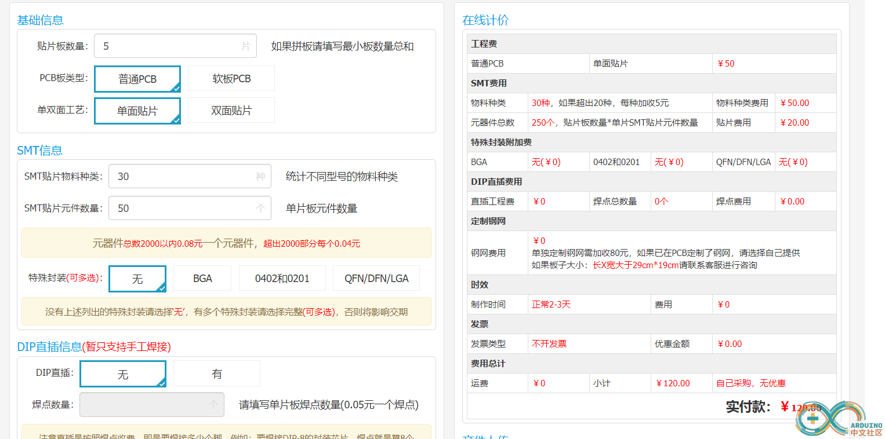This screenshot has width=885, height=439.
Task: Toggle QFN/DFN/LGA special package option
Action: (376, 279)
